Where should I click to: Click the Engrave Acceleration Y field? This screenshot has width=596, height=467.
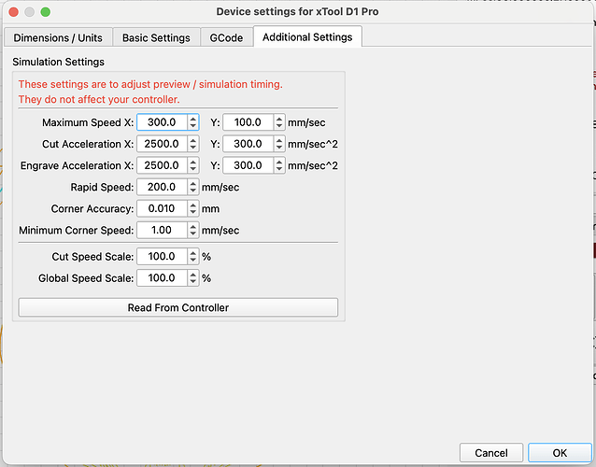[x=248, y=165]
